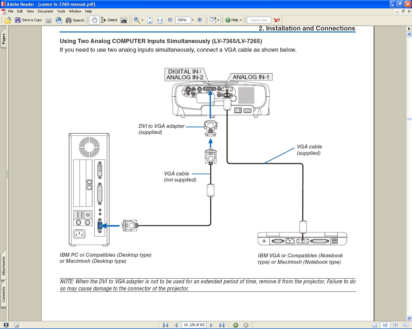Viewport: 412px width, 329px height.
Task: Expand the rotate view dropdown arrow
Action: point(219,20)
